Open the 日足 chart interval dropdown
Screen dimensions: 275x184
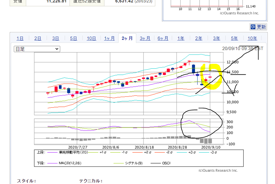point(37,49)
